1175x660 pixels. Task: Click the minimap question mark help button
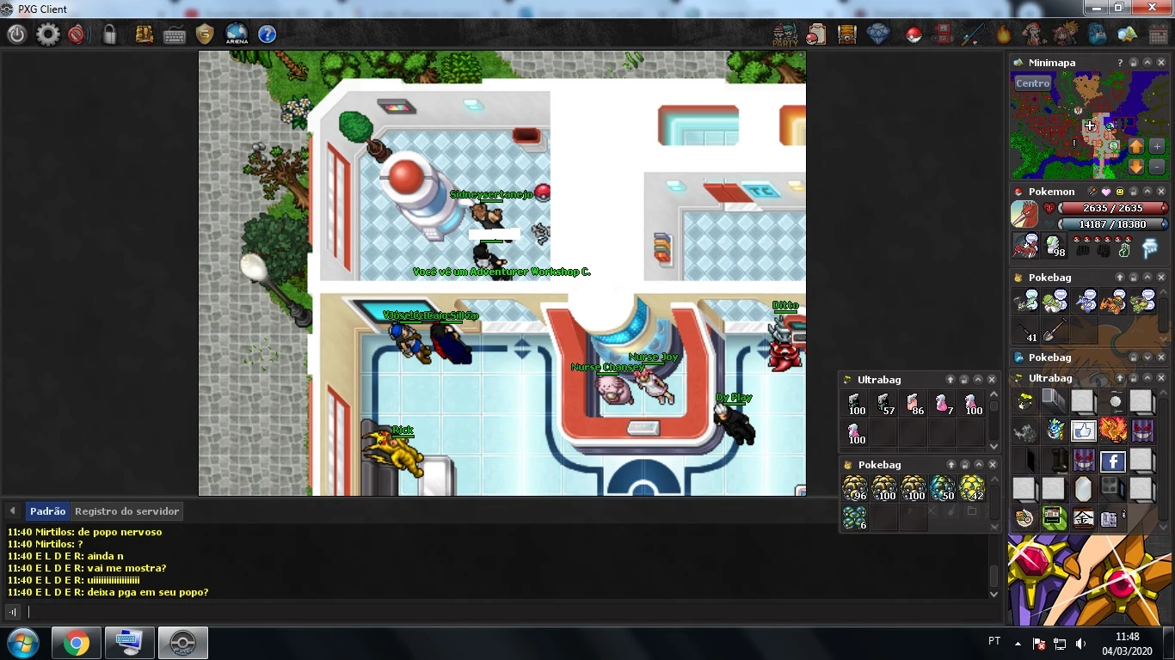click(1120, 63)
